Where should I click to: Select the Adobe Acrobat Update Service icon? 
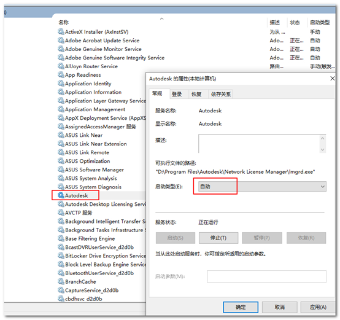61,41
